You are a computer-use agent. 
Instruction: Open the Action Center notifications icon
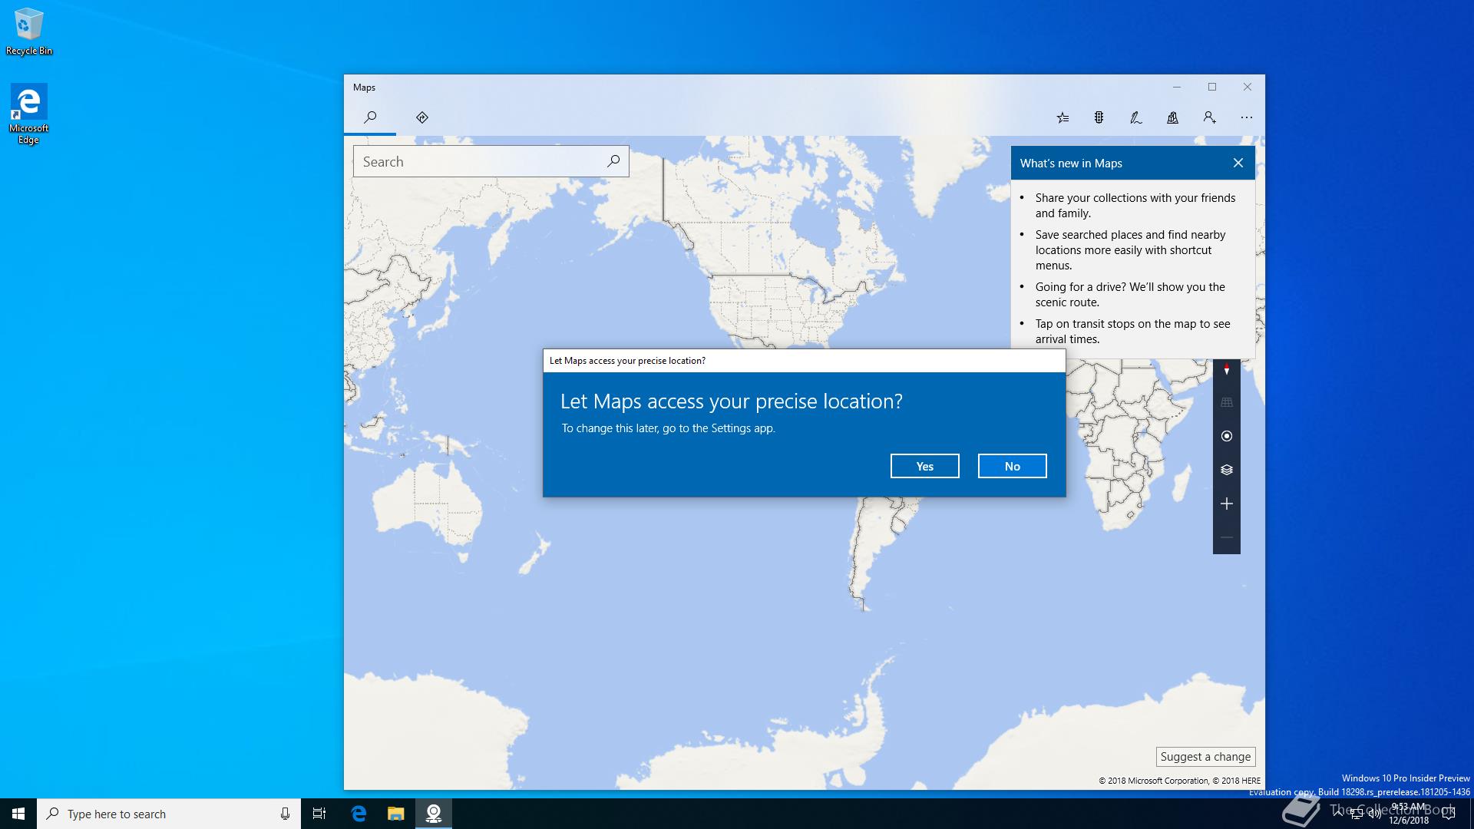click(1449, 814)
